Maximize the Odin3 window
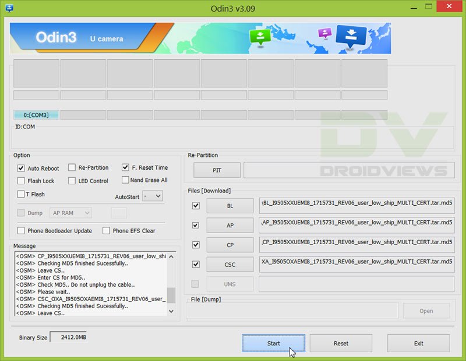The width and height of the screenshot is (466, 361). click(x=429, y=6)
